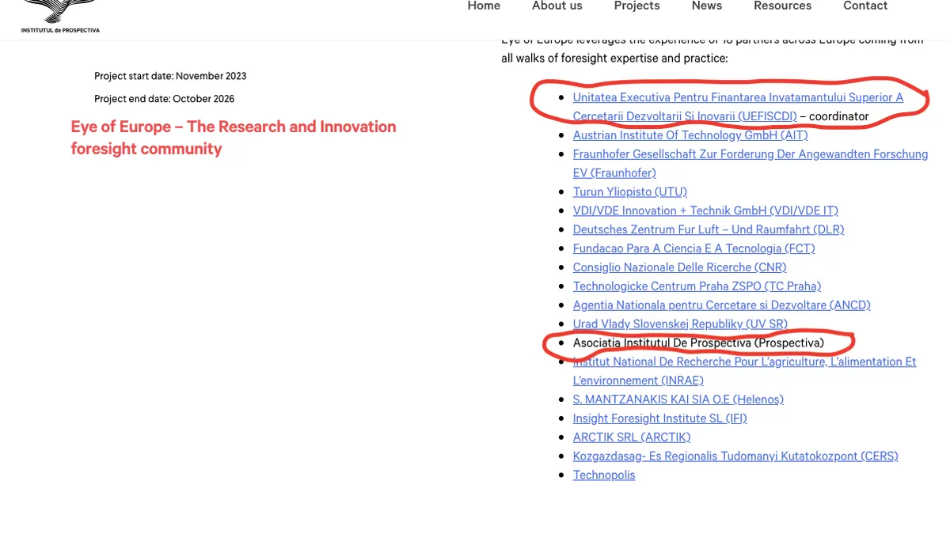Go to the About us page
Image resolution: width=950 pixels, height=534 pixels.
point(557,6)
